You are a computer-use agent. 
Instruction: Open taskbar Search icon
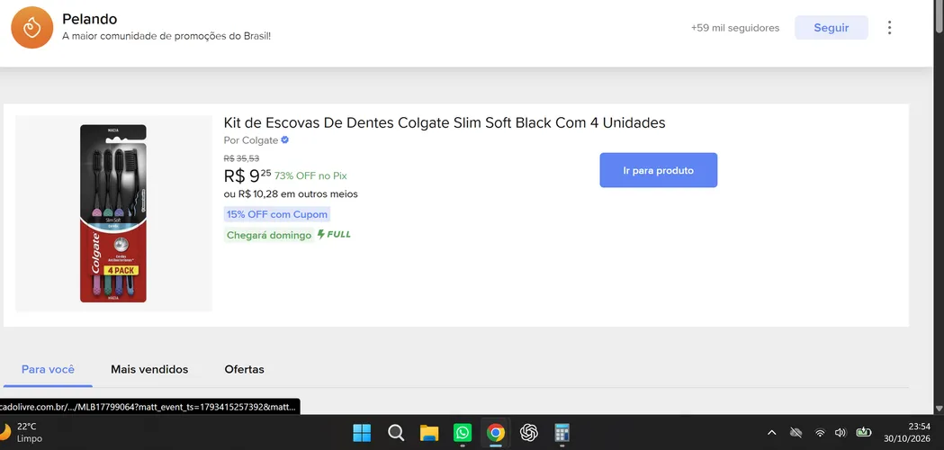pyautogui.click(x=396, y=433)
